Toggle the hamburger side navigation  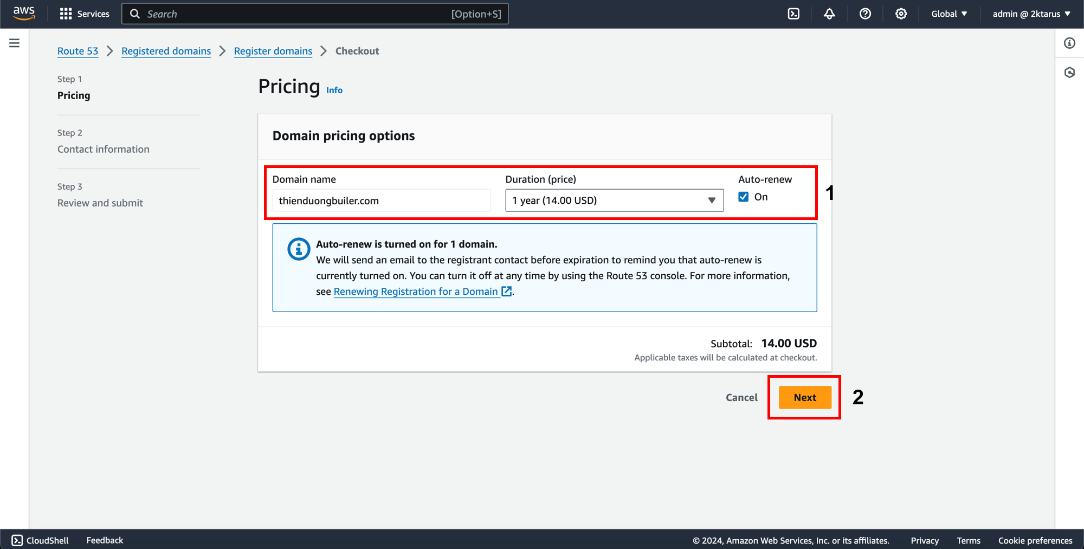pos(15,43)
